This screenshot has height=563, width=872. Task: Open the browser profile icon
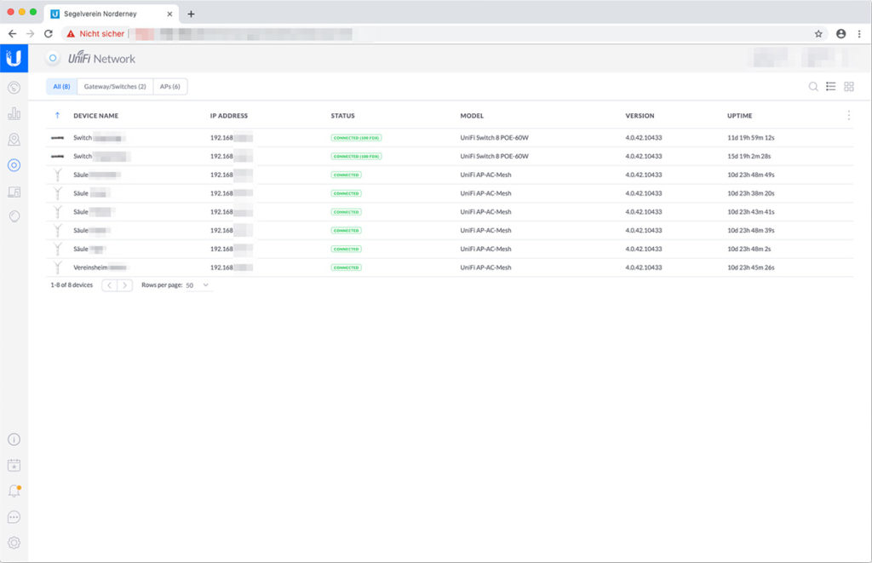[840, 34]
